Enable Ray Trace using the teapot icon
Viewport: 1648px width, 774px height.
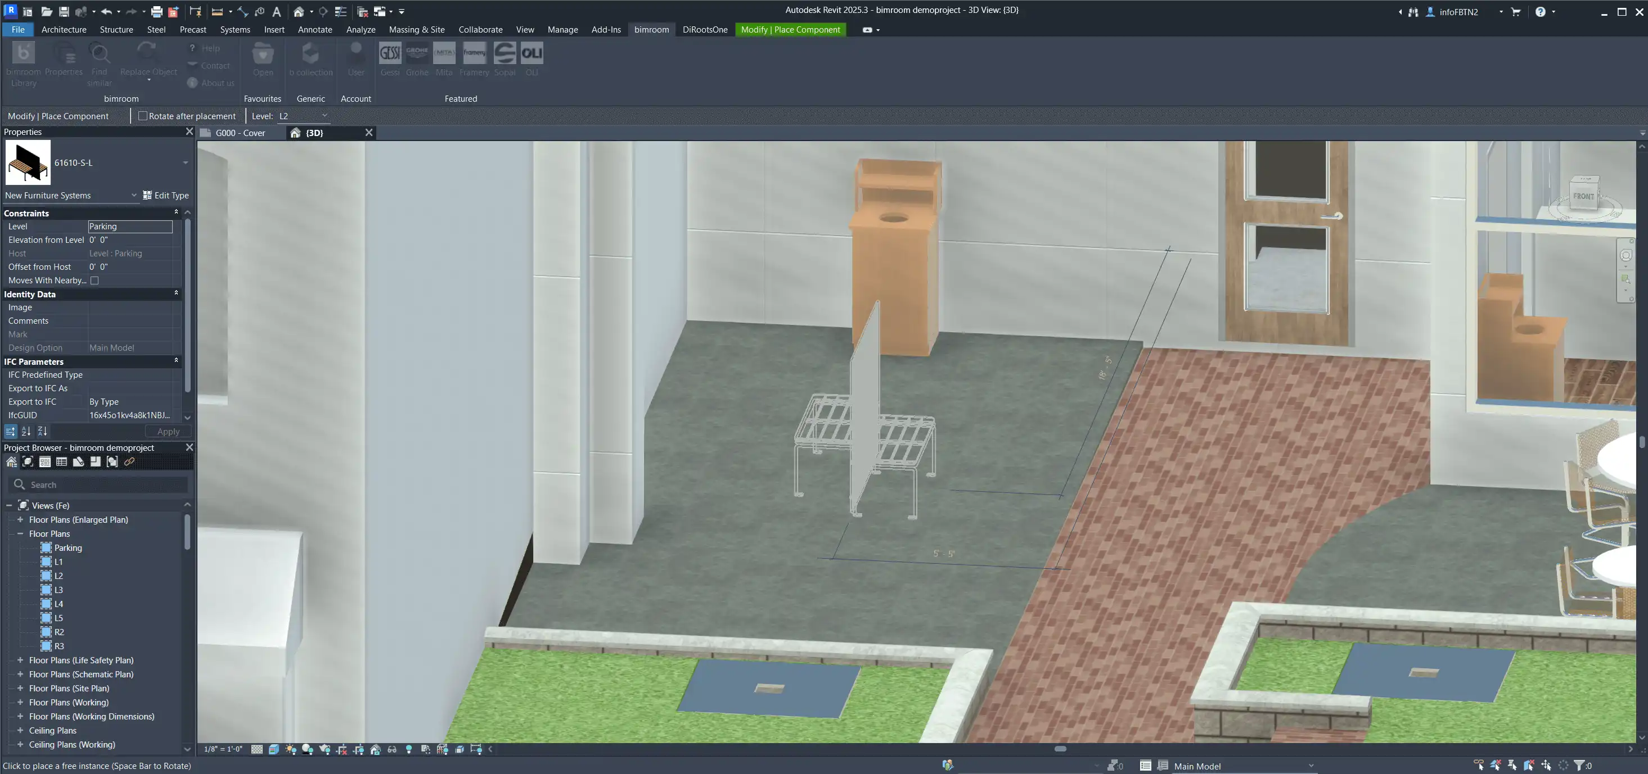[325, 750]
